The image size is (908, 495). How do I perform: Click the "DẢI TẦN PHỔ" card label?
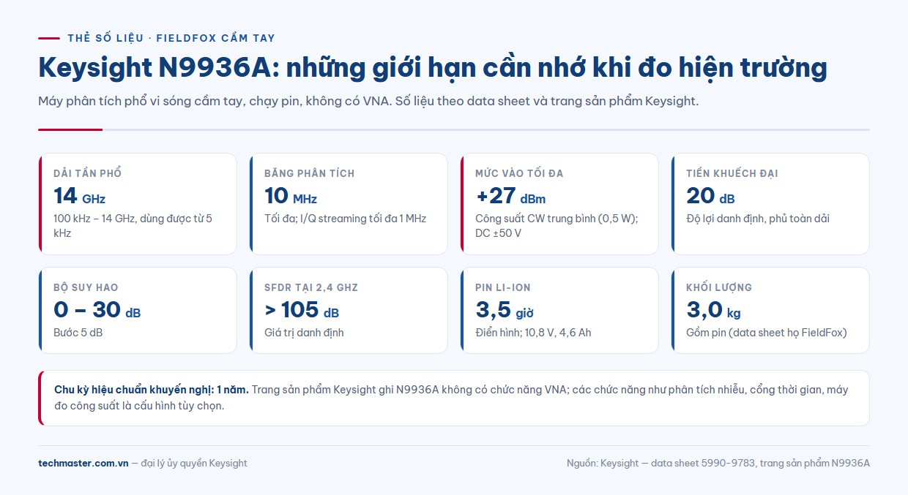pyautogui.click(x=88, y=173)
